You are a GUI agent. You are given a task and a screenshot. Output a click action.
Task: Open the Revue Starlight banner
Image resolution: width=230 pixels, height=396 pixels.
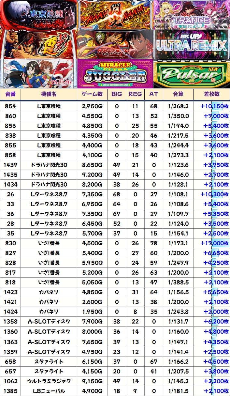coord(39,73)
